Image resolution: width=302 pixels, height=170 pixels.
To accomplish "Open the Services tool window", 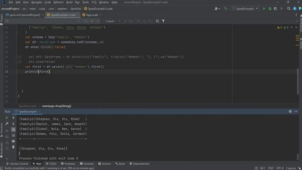I will [104, 164].
